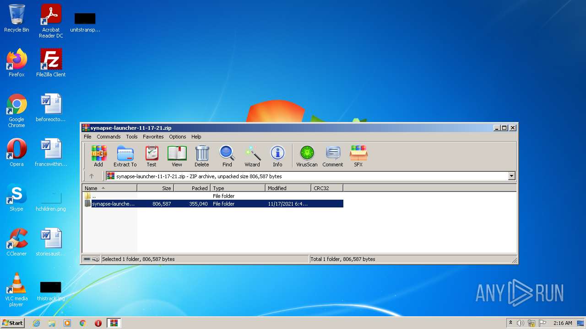Sort by Type column header

click(x=238, y=188)
